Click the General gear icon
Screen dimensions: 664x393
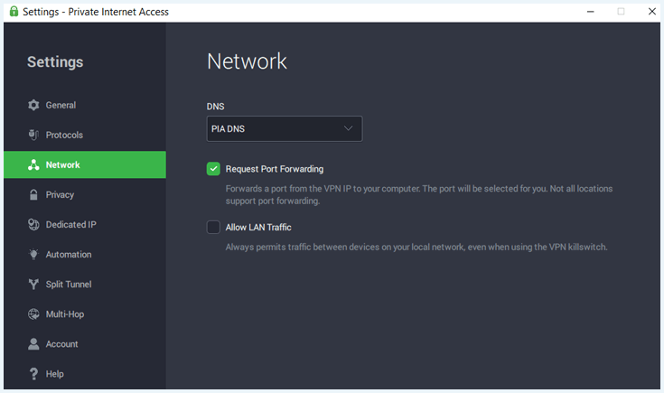click(33, 105)
